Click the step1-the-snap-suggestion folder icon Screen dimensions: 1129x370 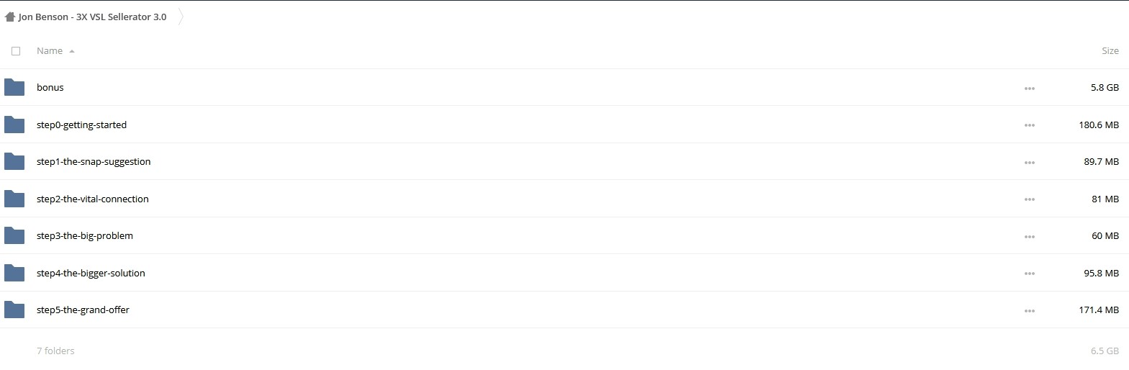click(x=14, y=161)
